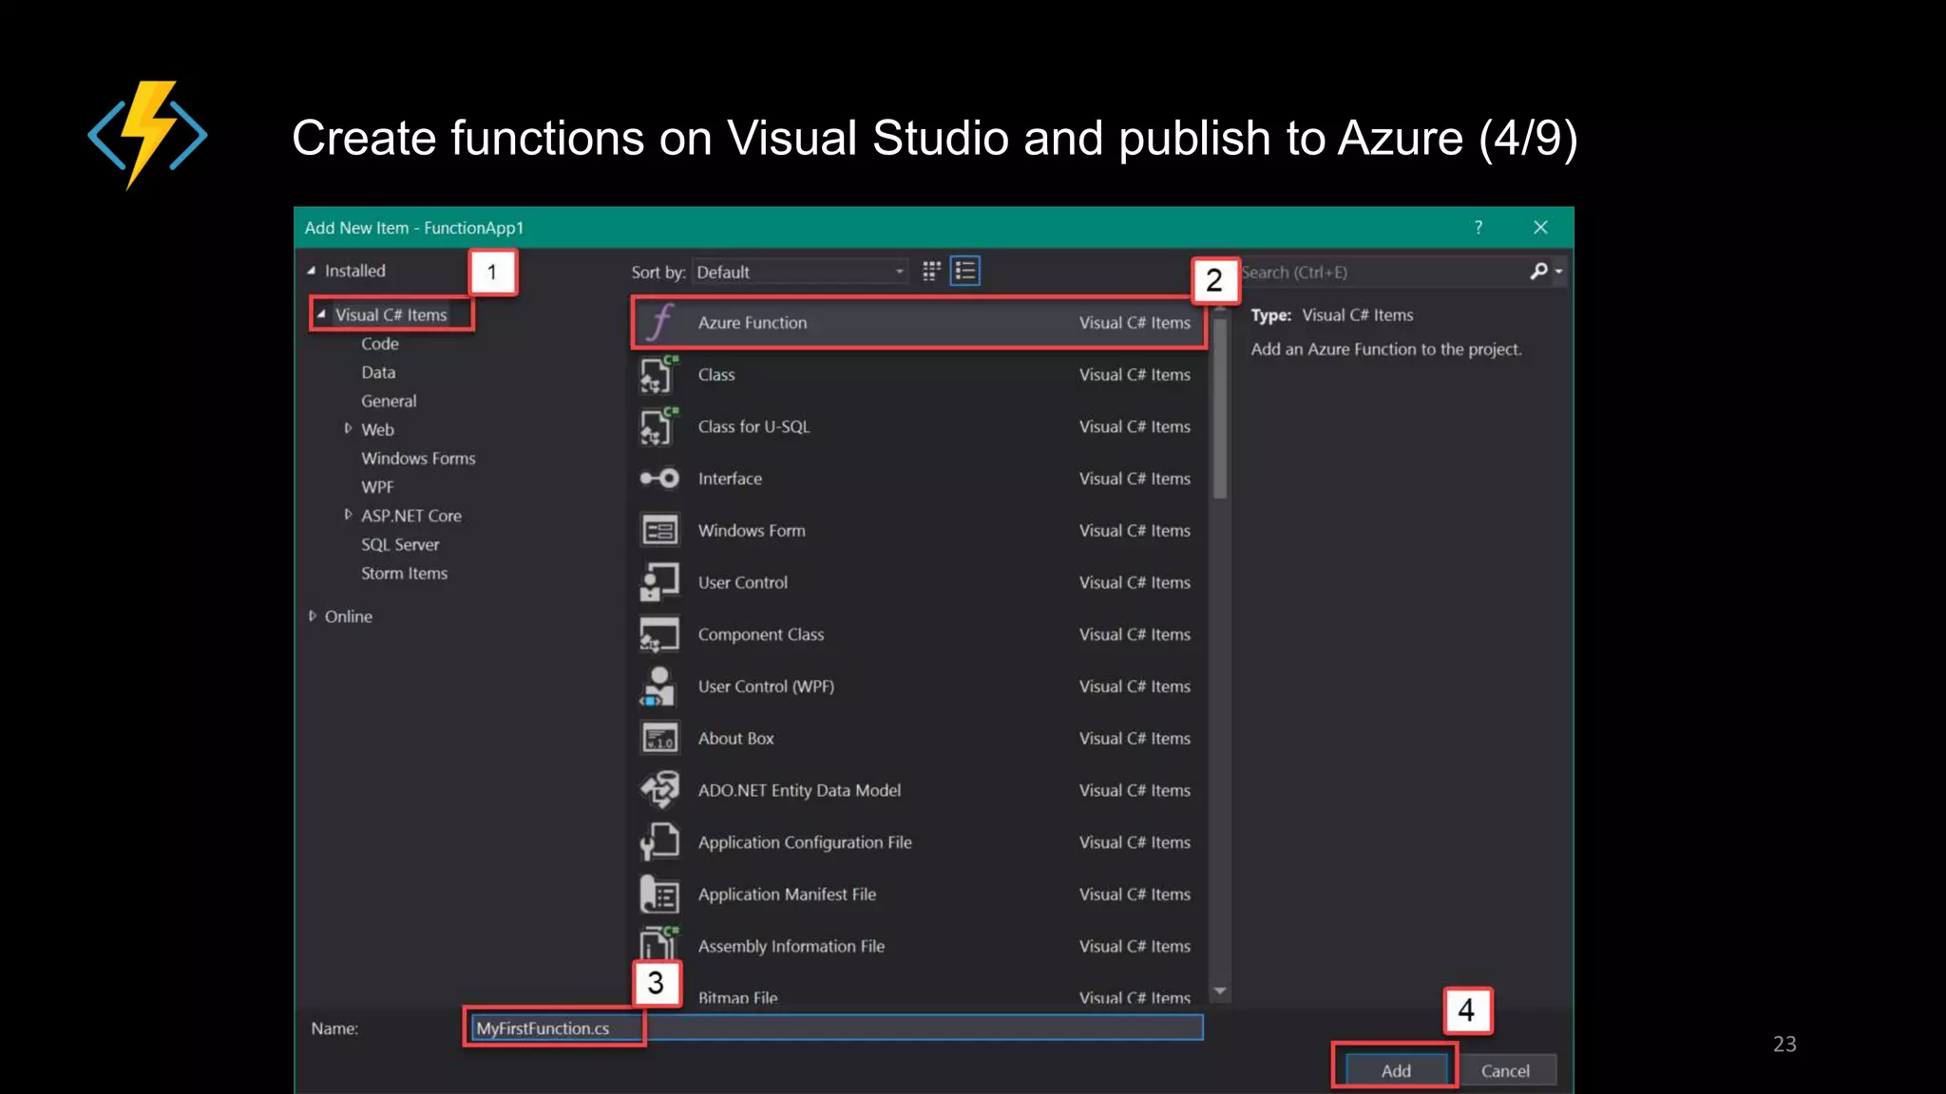Select the Class for U-SQL row text
This screenshot has width=1946, height=1094.
[x=754, y=426]
